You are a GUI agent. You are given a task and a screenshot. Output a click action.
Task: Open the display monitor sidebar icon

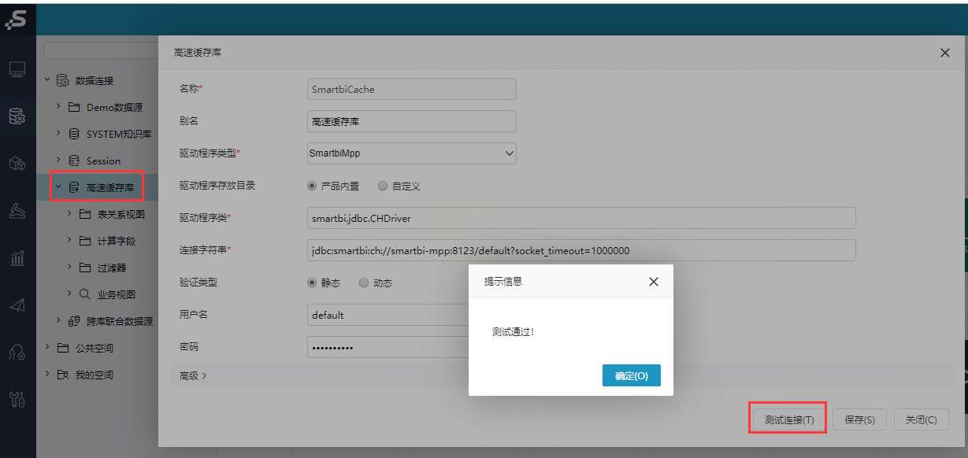coord(17,70)
